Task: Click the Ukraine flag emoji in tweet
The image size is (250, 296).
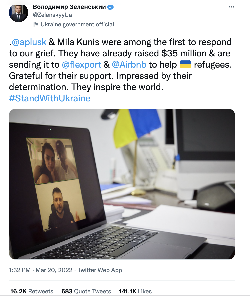Action: 185,64
